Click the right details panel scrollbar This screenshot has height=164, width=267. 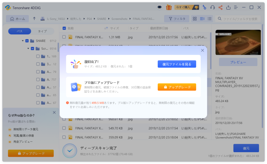click(262, 76)
